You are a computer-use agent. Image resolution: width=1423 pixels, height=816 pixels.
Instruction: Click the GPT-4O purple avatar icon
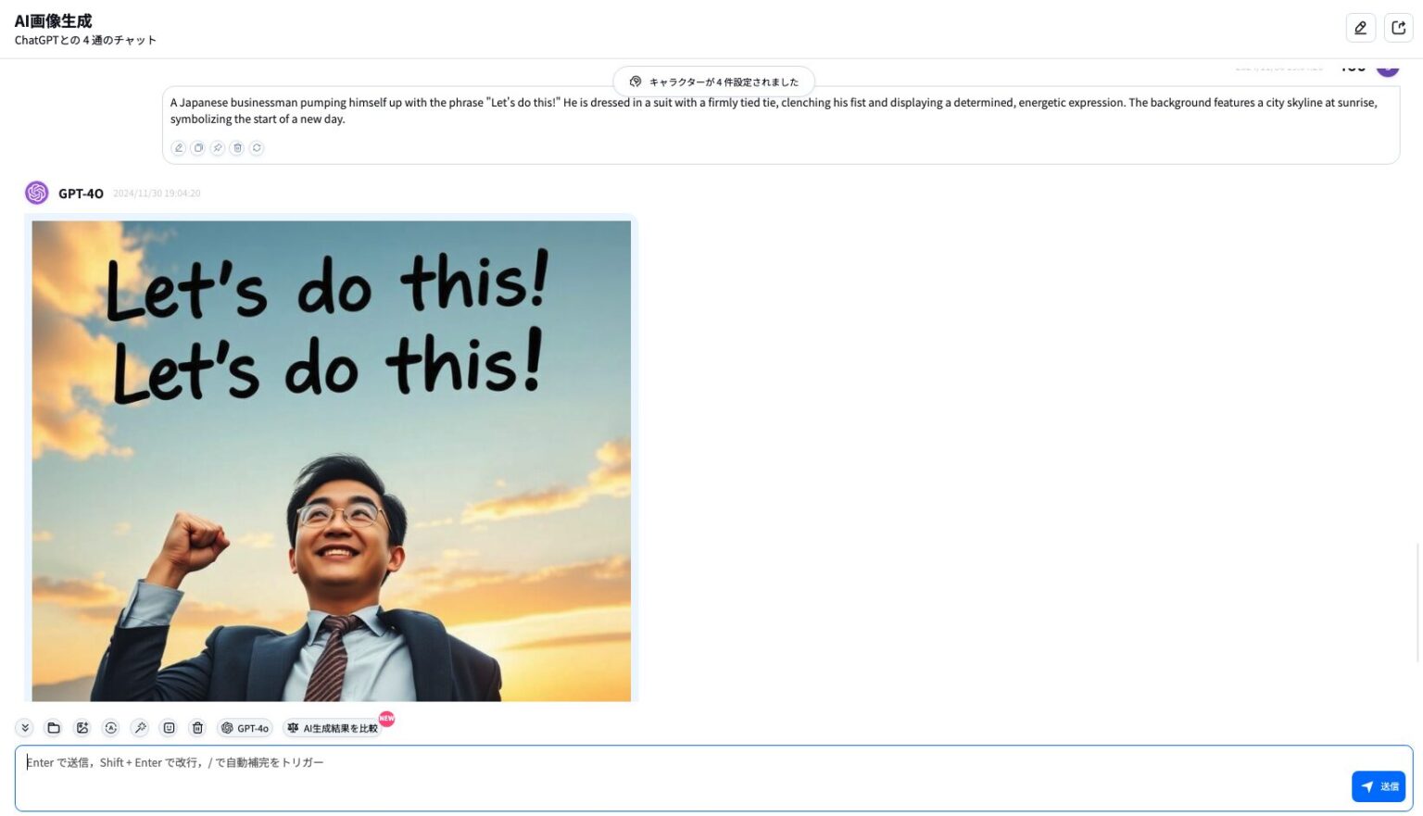37,193
